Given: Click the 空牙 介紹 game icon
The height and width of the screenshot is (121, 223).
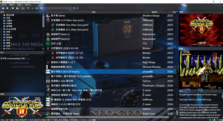Looking at the screenshot, I should point(48,44).
